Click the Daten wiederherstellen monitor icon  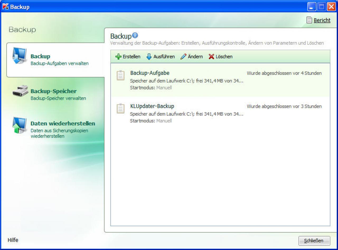19,125
